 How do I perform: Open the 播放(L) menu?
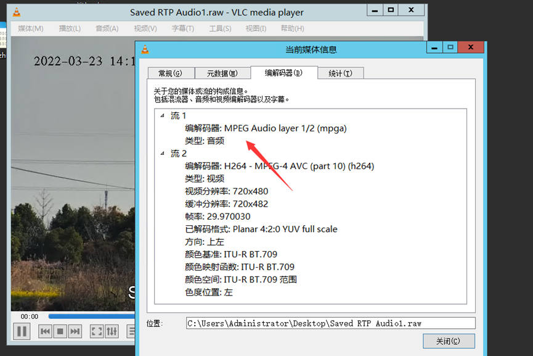(x=70, y=28)
